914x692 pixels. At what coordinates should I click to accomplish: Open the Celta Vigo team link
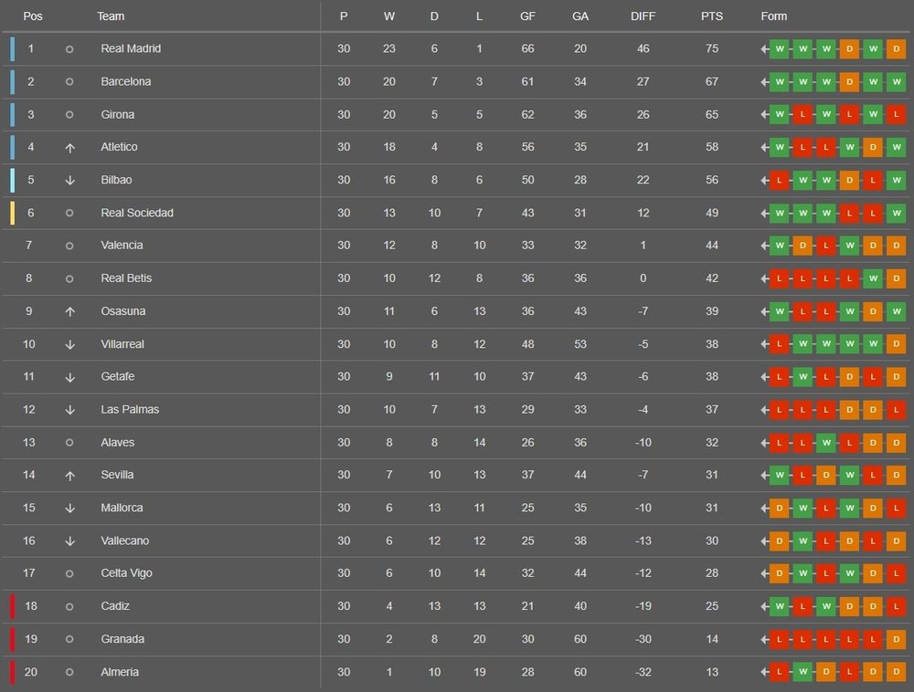[127, 573]
